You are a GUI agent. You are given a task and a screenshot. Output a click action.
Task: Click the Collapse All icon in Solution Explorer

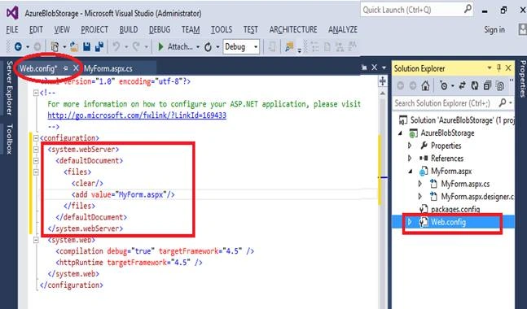(x=487, y=86)
